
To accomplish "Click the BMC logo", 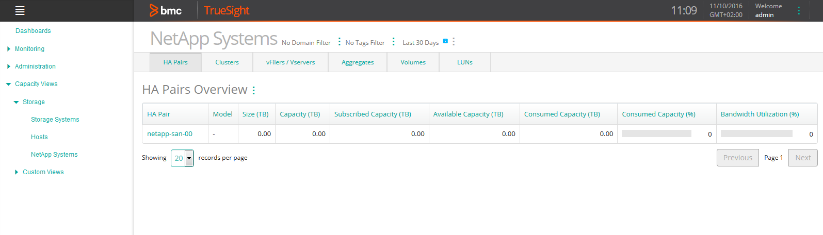I will coord(166,10).
